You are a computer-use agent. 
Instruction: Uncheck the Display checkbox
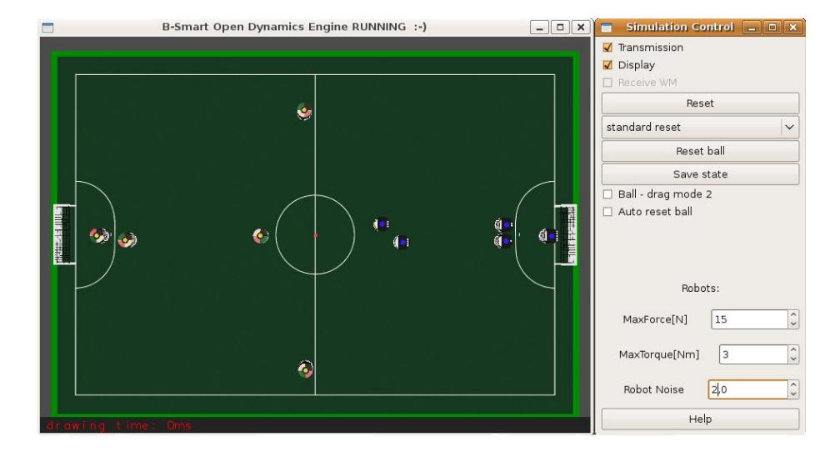click(x=607, y=65)
